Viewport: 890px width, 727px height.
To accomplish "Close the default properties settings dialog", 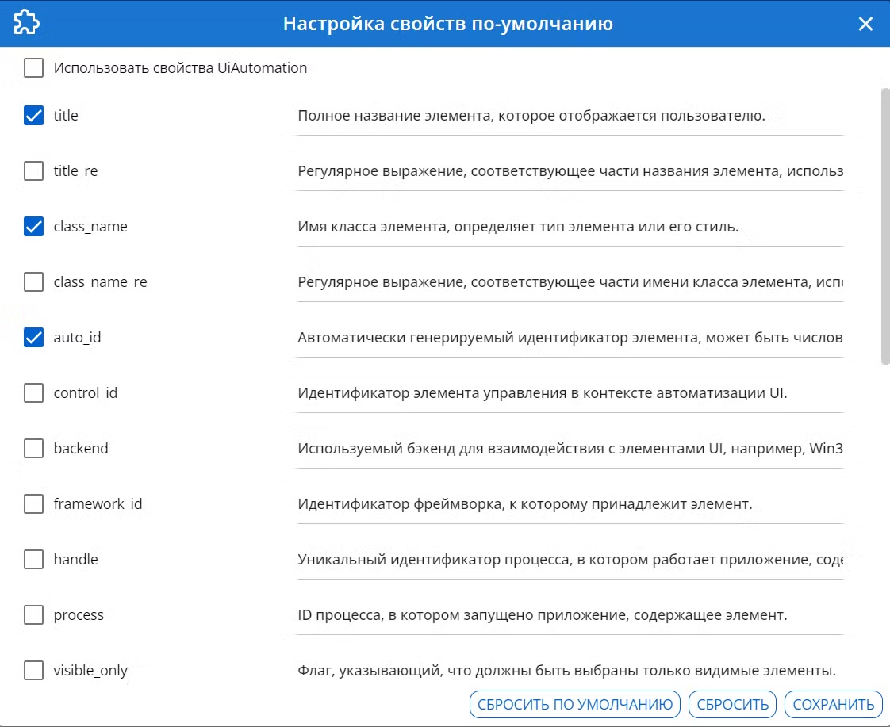I will coord(865,24).
